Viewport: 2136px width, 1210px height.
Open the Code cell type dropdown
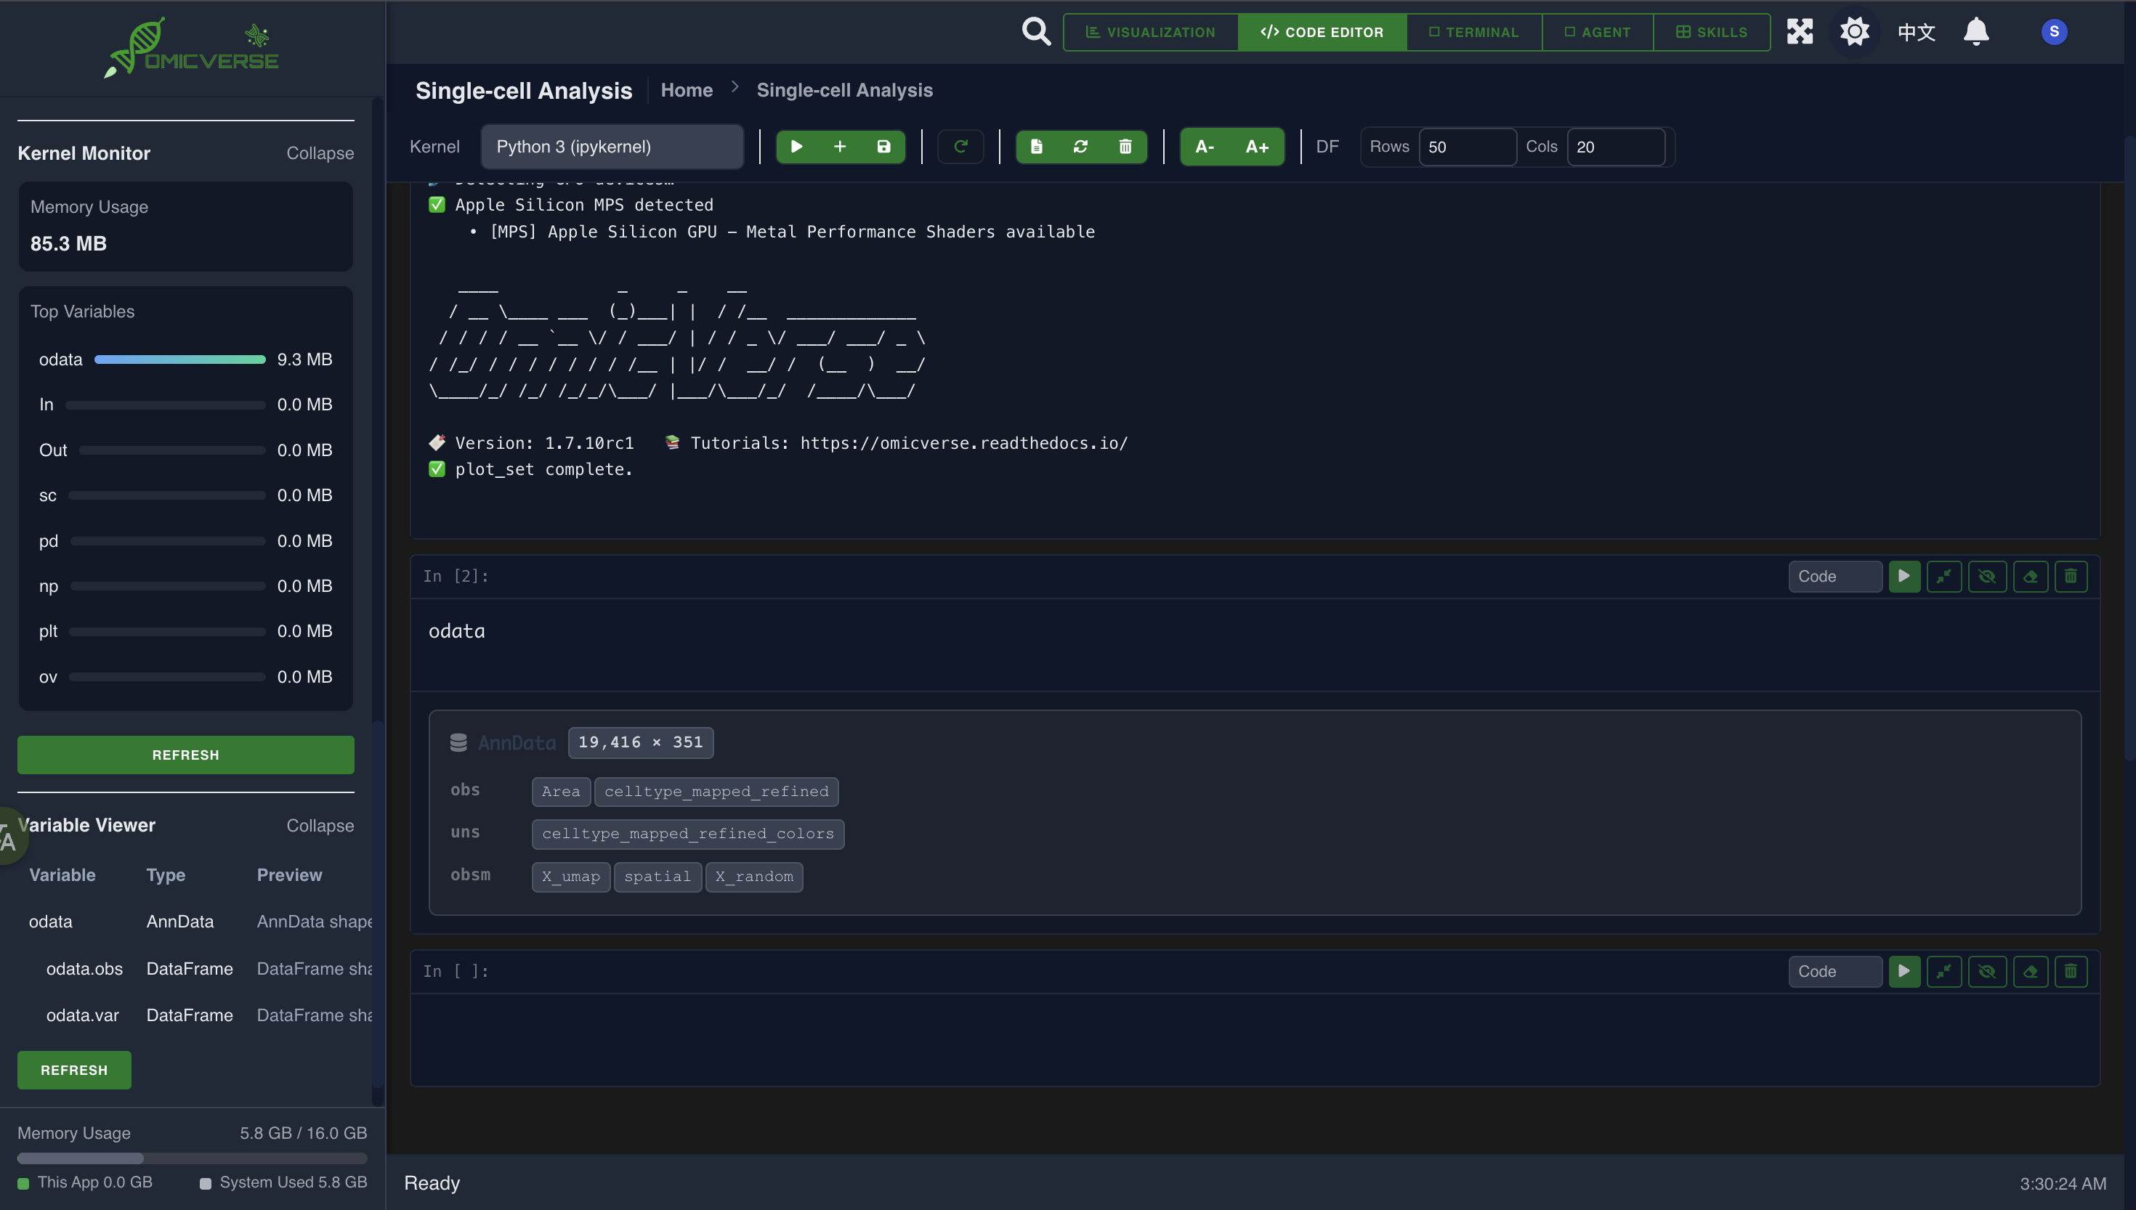click(1835, 576)
